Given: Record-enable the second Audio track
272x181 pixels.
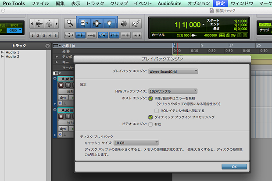Looking at the screenshot, I should pos(61,116).
